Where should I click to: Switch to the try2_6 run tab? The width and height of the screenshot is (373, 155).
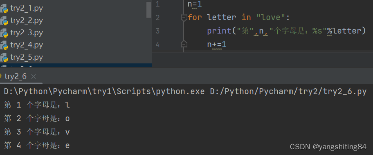tap(16, 76)
